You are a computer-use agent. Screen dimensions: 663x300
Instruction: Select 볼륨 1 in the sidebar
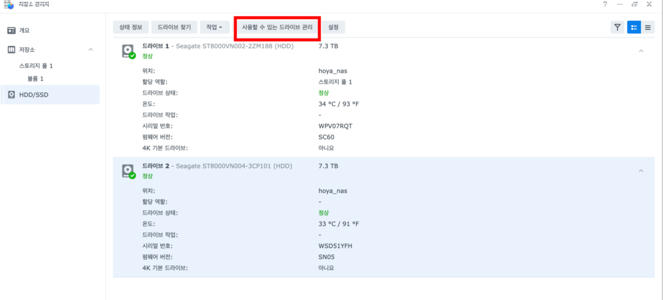pyautogui.click(x=36, y=78)
